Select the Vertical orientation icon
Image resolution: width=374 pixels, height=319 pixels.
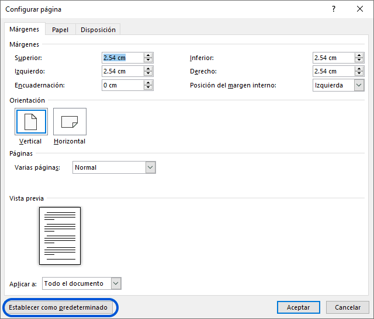[31, 121]
